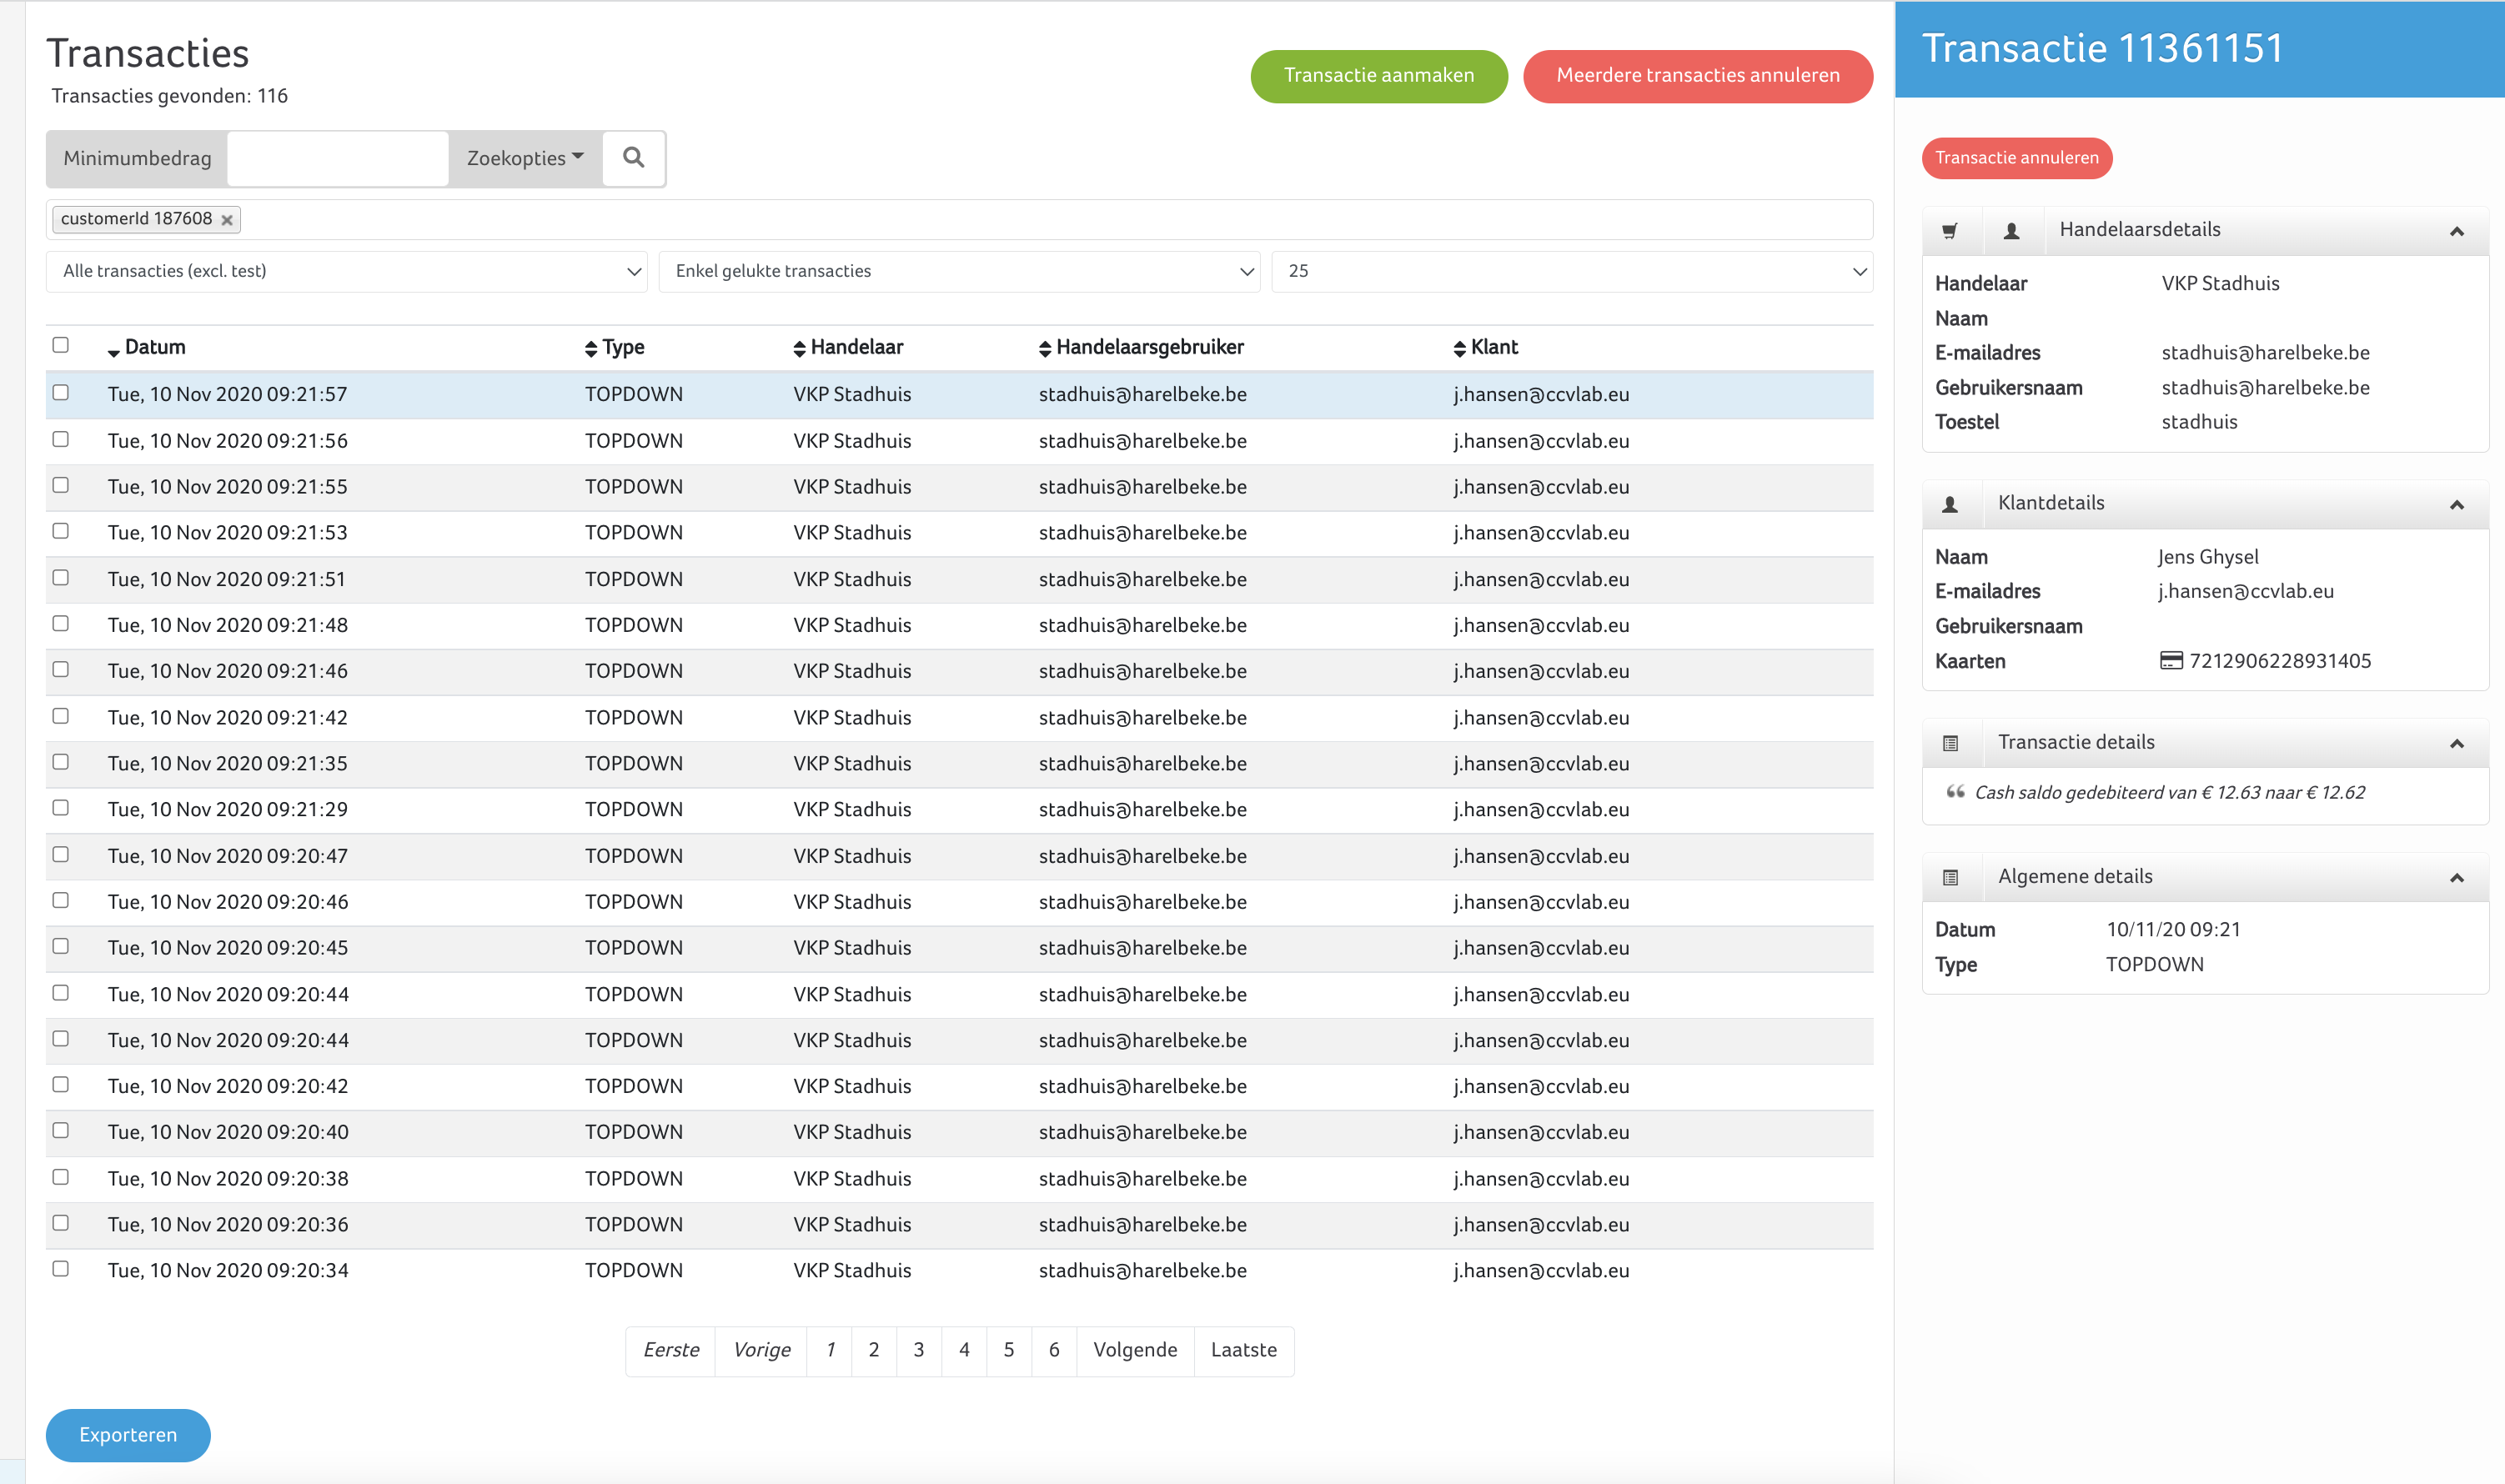Collapse the Handelaarsdetails panel chevron
Viewport: 2505px width, 1484px height.
(2455, 231)
